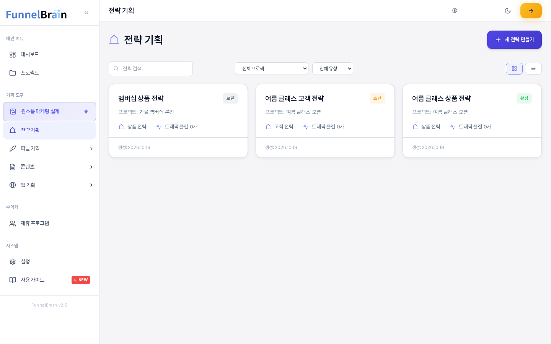Expand the 퍼널 기획 submenu chevron
551x344 pixels.
click(x=91, y=149)
